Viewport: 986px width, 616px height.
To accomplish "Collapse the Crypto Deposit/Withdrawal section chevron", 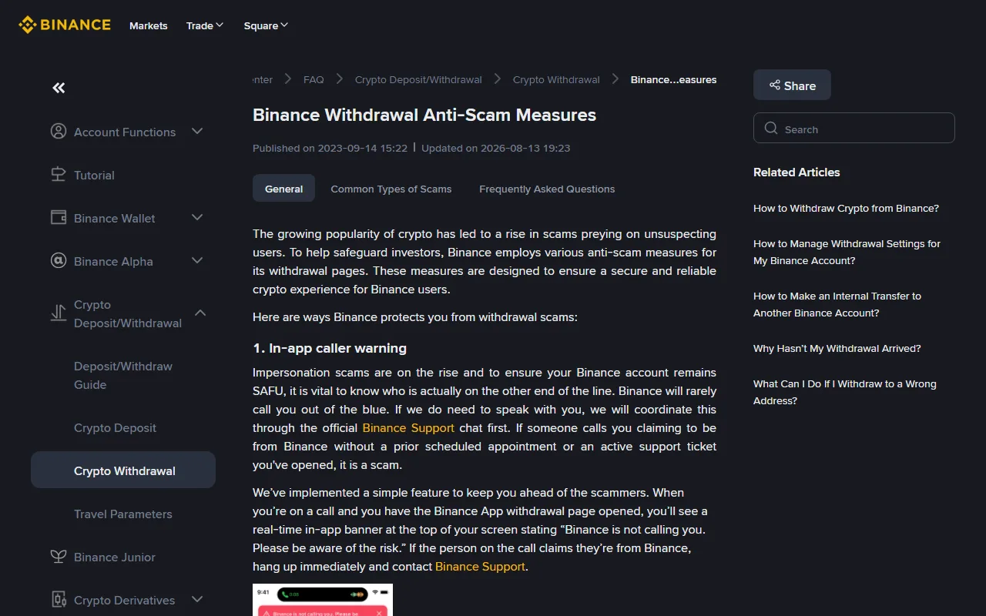I will tap(200, 313).
